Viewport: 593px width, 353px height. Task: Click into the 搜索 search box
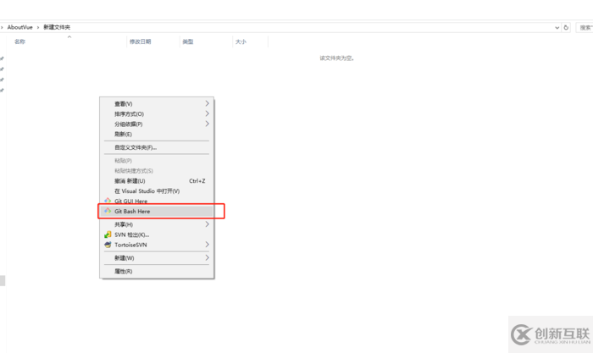pos(585,28)
